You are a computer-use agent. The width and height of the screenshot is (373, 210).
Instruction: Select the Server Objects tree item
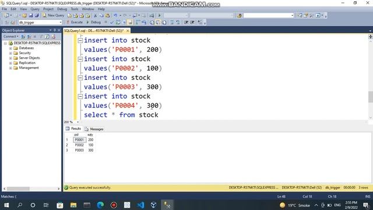[29, 58]
